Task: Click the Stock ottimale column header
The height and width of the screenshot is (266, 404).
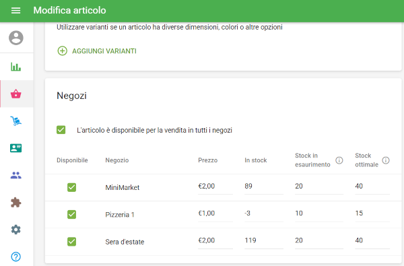Action: click(x=367, y=160)
